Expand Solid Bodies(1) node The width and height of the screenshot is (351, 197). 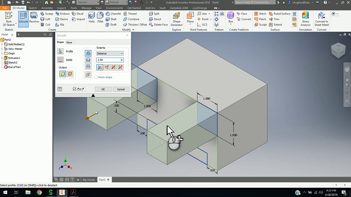coord(2,44)
